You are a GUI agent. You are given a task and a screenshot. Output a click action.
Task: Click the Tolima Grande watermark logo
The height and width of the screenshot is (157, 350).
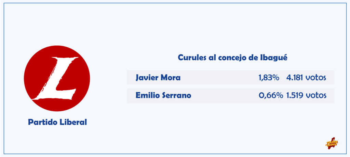point(332,143)
